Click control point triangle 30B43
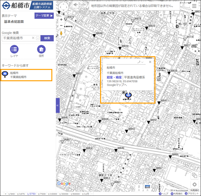Screen dimensions: 201x196 pyautogui.click(x=127, y=131)
